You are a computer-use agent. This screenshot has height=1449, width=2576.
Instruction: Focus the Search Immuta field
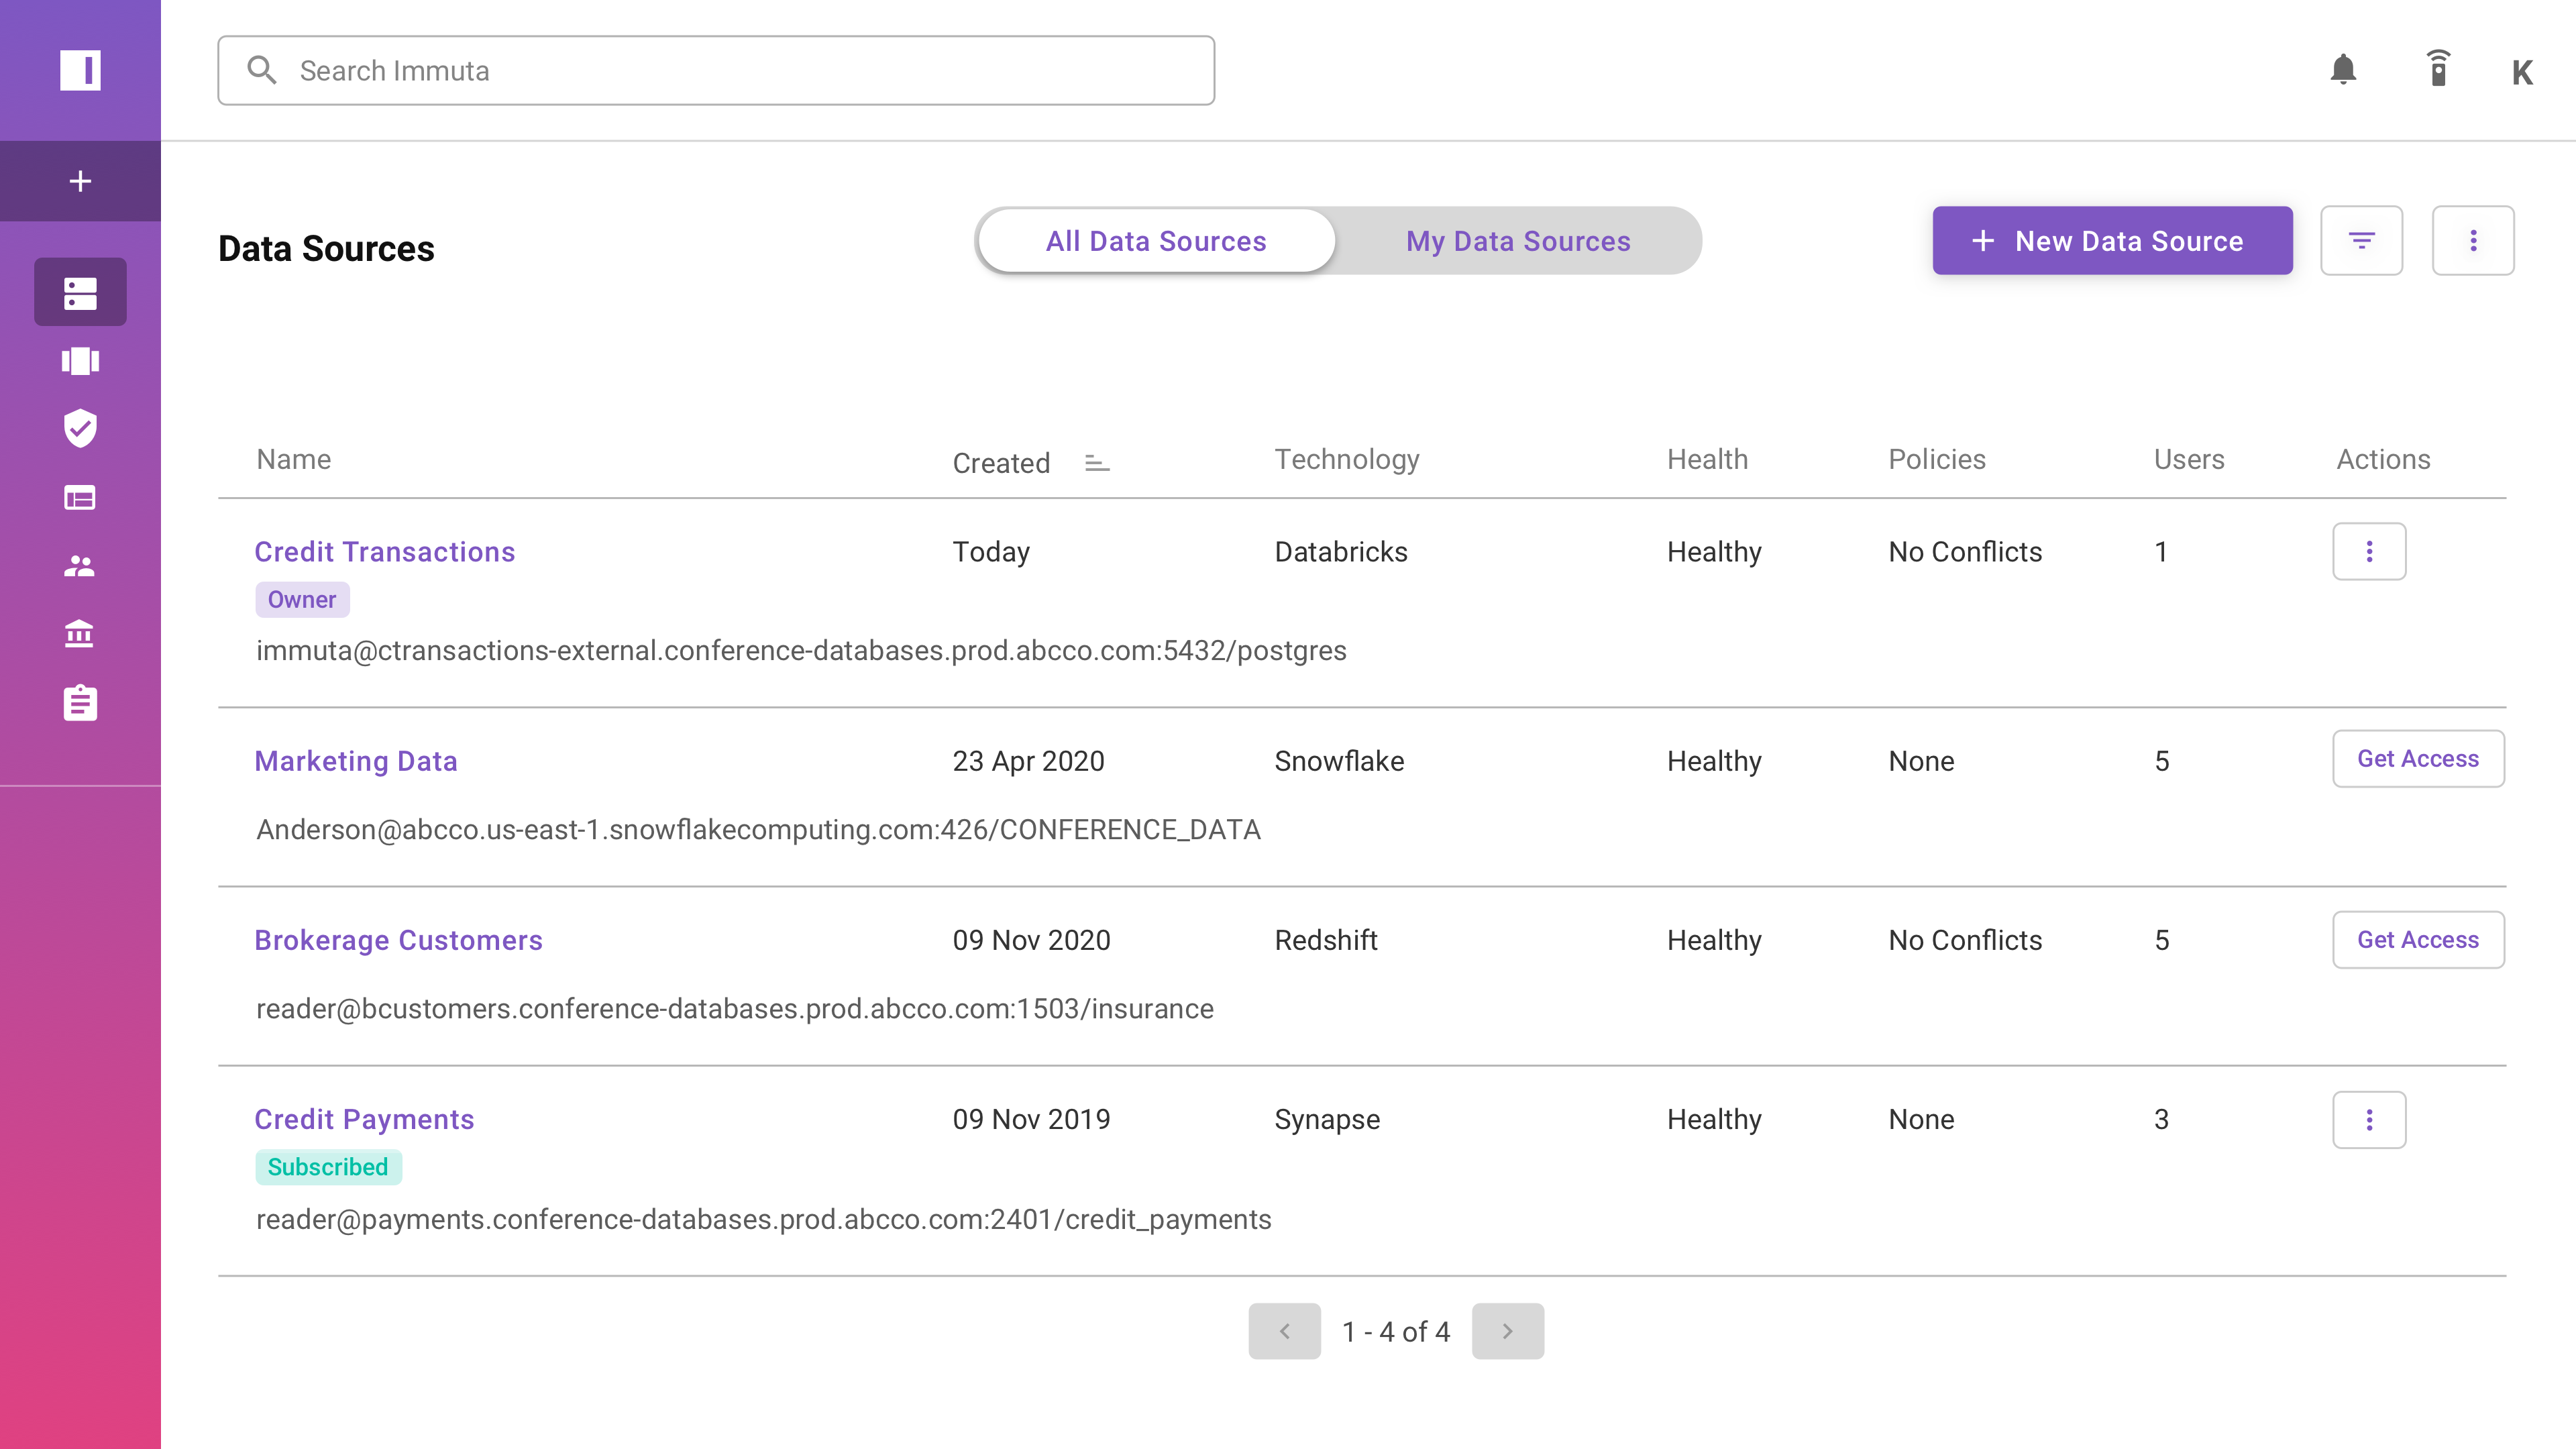click(716, 70)
